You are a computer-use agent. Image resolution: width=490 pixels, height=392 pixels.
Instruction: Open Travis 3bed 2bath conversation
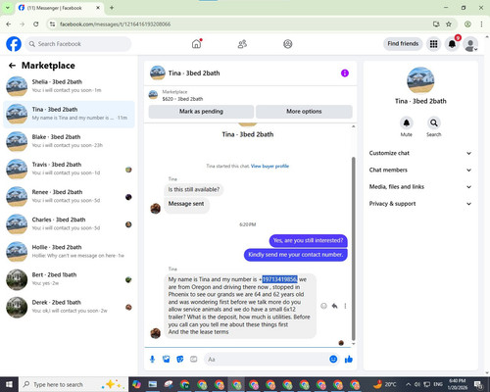tap(69, 169)
